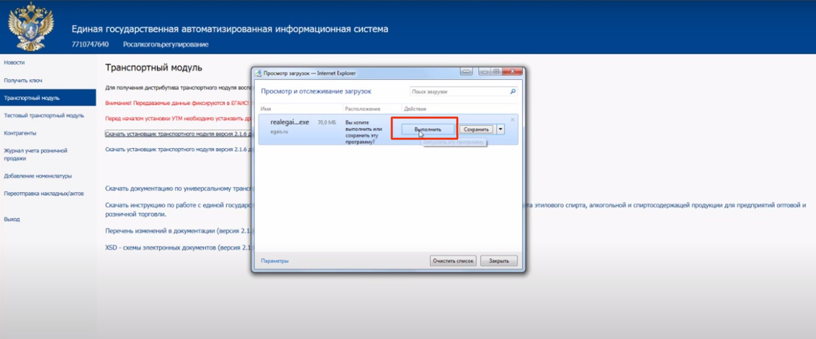816x339 pixels.
Task: Go to Тестовый транспортный модуль
Action: coord(44,116)
